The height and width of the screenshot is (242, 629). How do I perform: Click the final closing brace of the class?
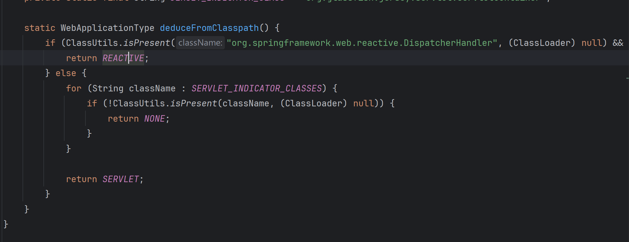coord(6,224)
